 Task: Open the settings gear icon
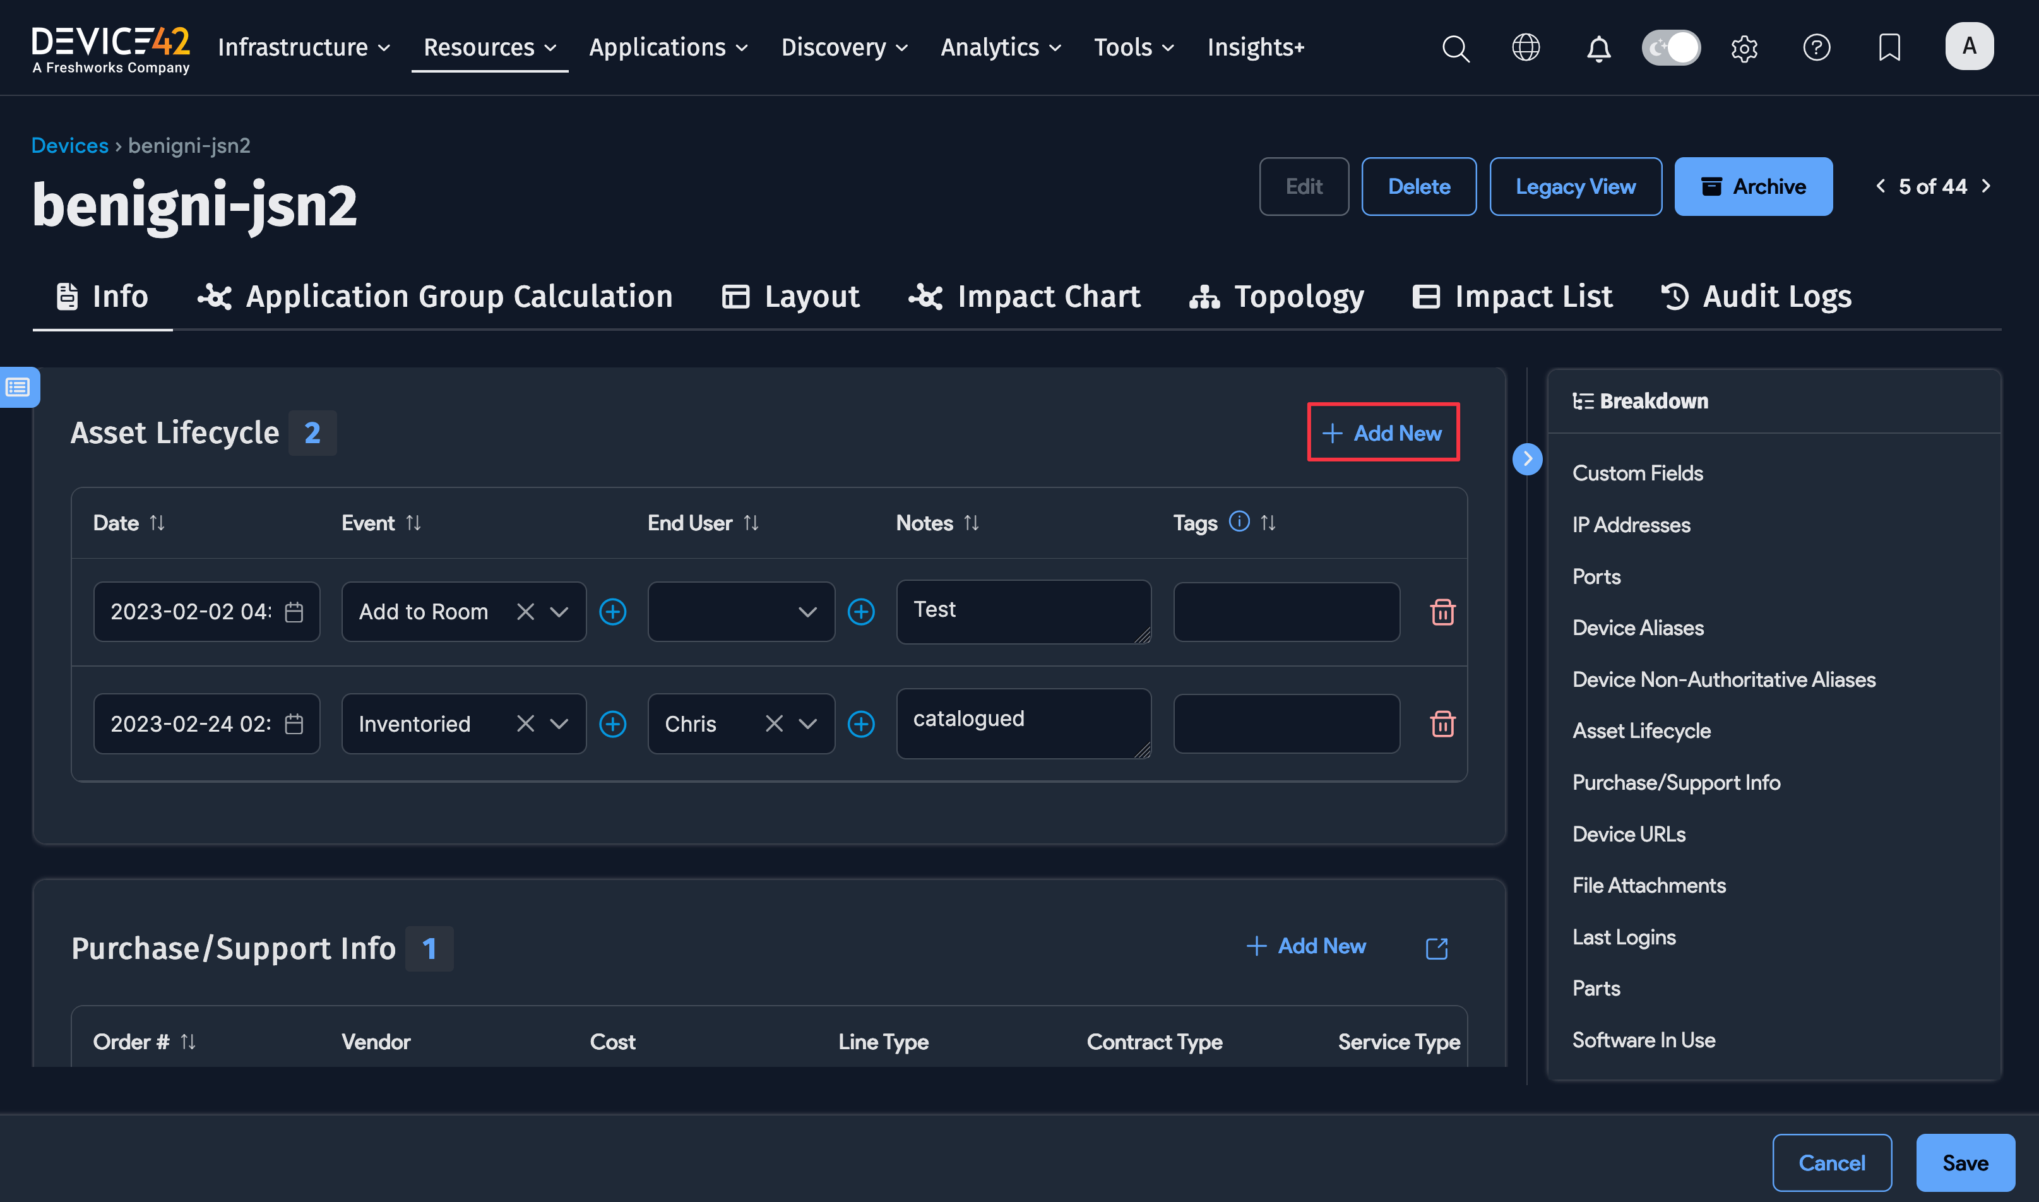click(1744, 49)
